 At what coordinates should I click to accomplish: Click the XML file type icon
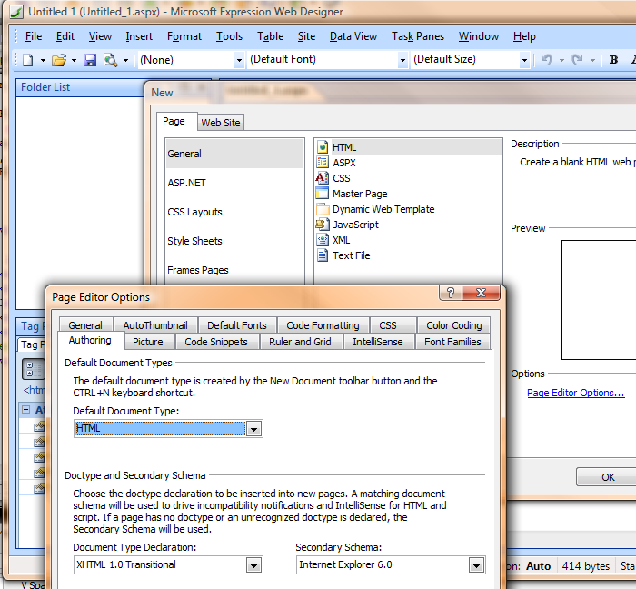(322, 240)
